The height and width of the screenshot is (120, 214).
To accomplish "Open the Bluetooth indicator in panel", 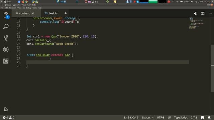I will tap(173, 2).
